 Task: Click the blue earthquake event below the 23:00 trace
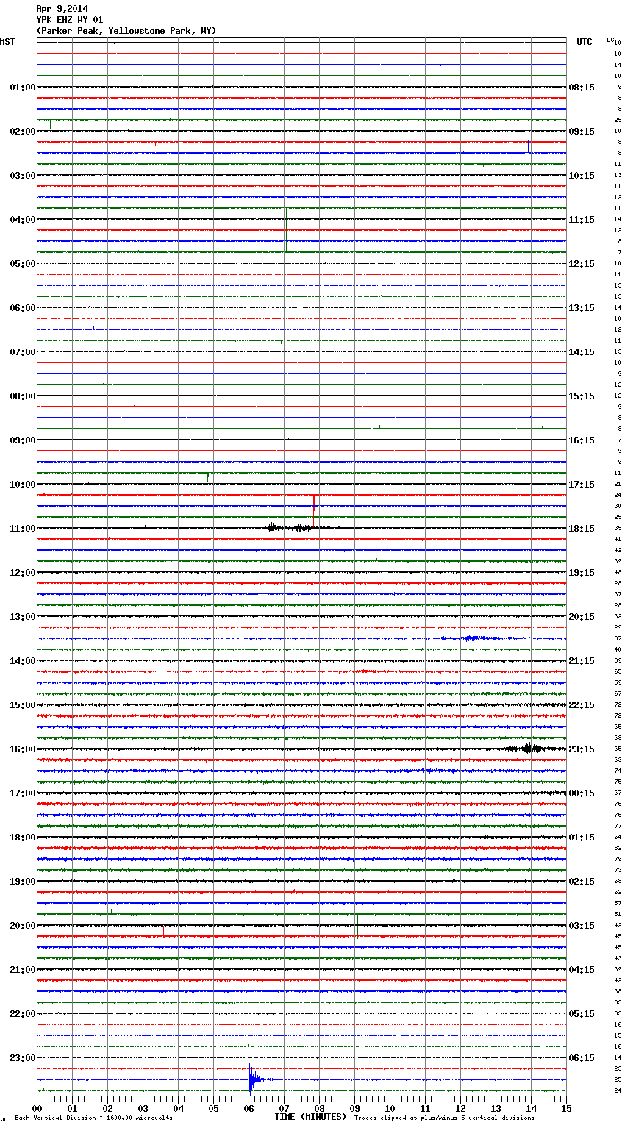[254, 1079]
